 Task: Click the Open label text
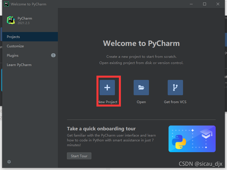pyautogui.click(x=141, y=102)
